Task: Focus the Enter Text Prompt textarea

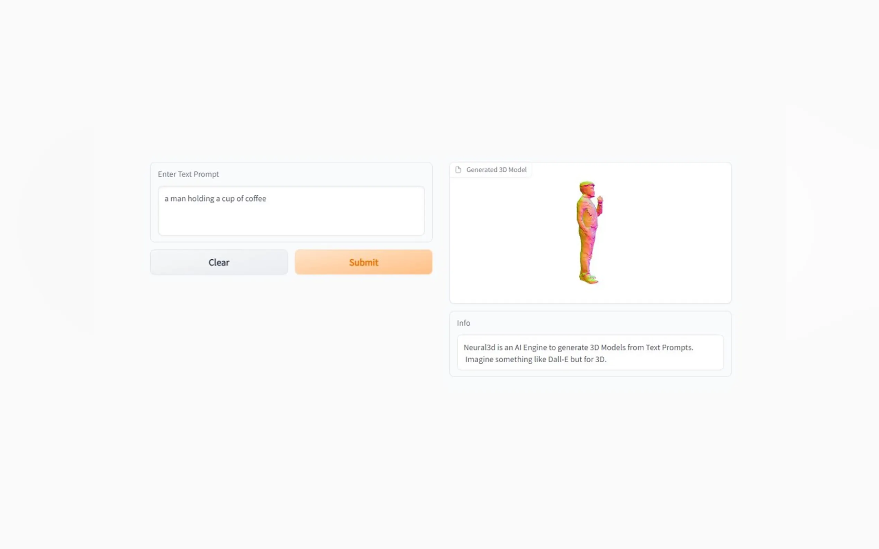Action: [x=291, y=211]
